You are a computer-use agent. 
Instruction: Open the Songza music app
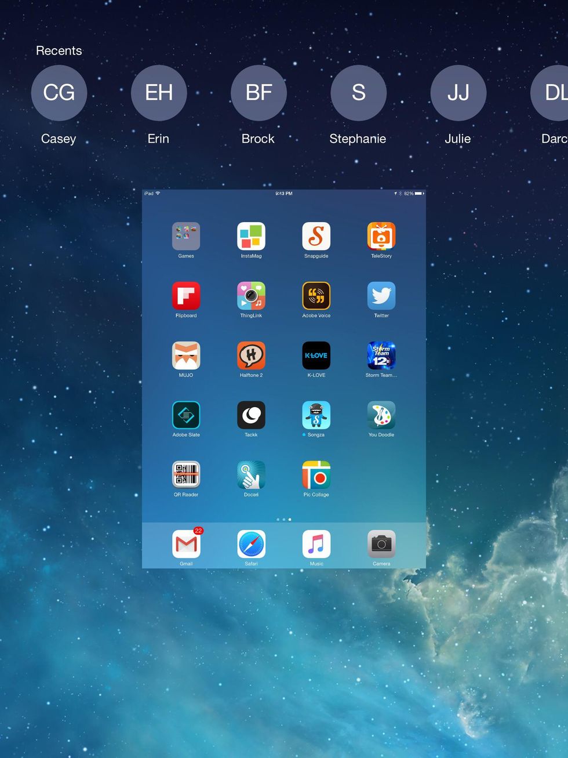coord(316,415)
